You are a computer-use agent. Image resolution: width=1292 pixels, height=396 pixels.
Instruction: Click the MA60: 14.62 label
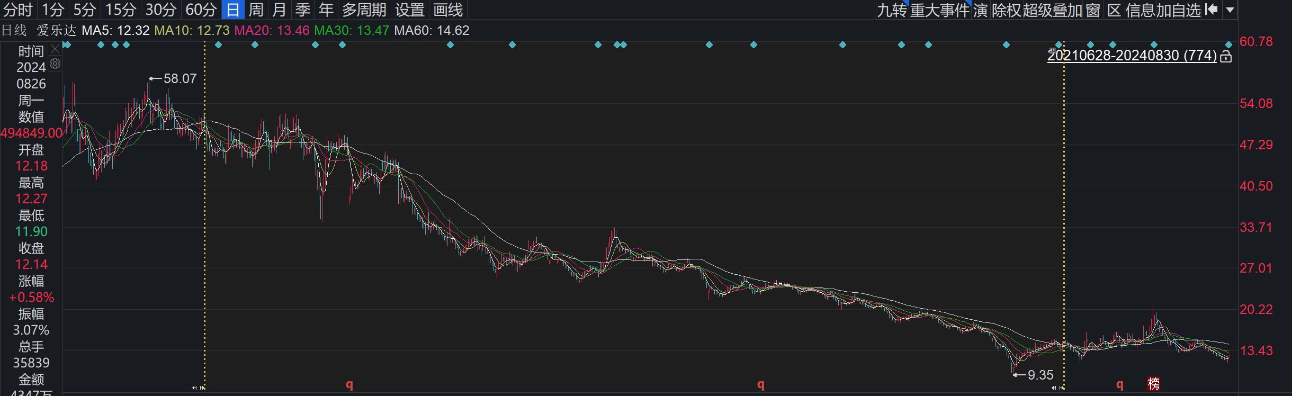[x=432, y=31]
